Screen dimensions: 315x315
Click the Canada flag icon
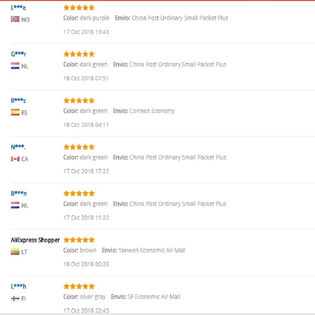pos(15,159)
